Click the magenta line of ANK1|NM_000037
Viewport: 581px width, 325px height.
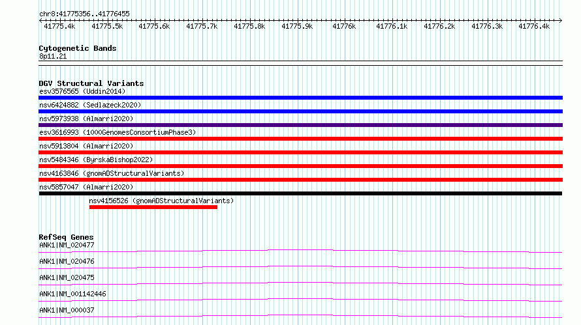(x=300, y=316)
